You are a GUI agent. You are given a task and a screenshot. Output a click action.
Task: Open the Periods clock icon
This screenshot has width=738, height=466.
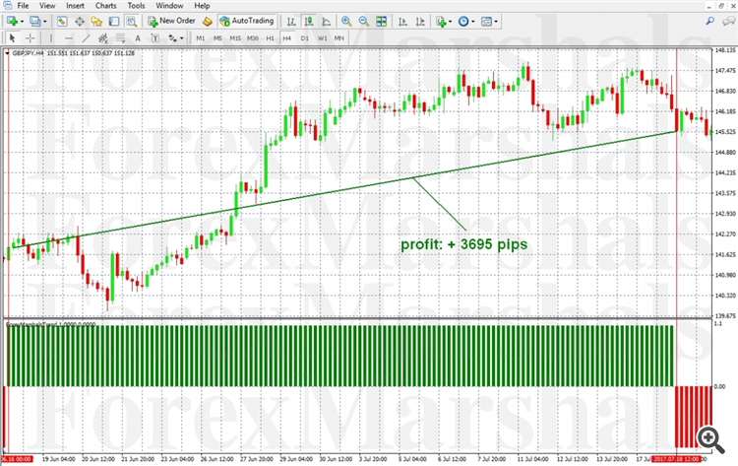[x=463, y=22]
